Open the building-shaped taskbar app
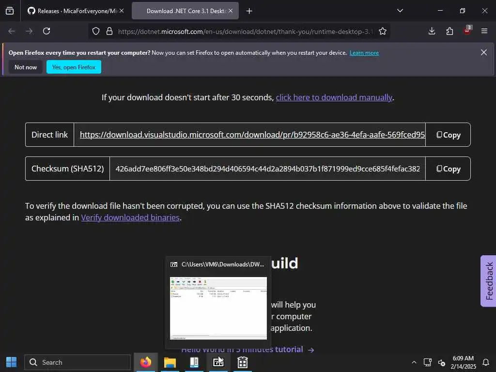This screenshot has height=372, width=496. (243, 362)
